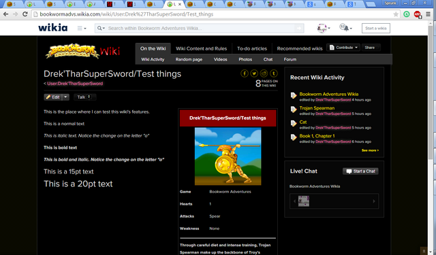Open the search scope dropdown magnifier

point(101,28)
